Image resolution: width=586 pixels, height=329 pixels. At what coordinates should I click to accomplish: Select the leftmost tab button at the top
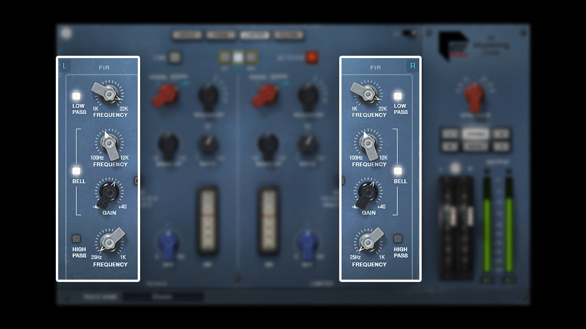point(186,34)
